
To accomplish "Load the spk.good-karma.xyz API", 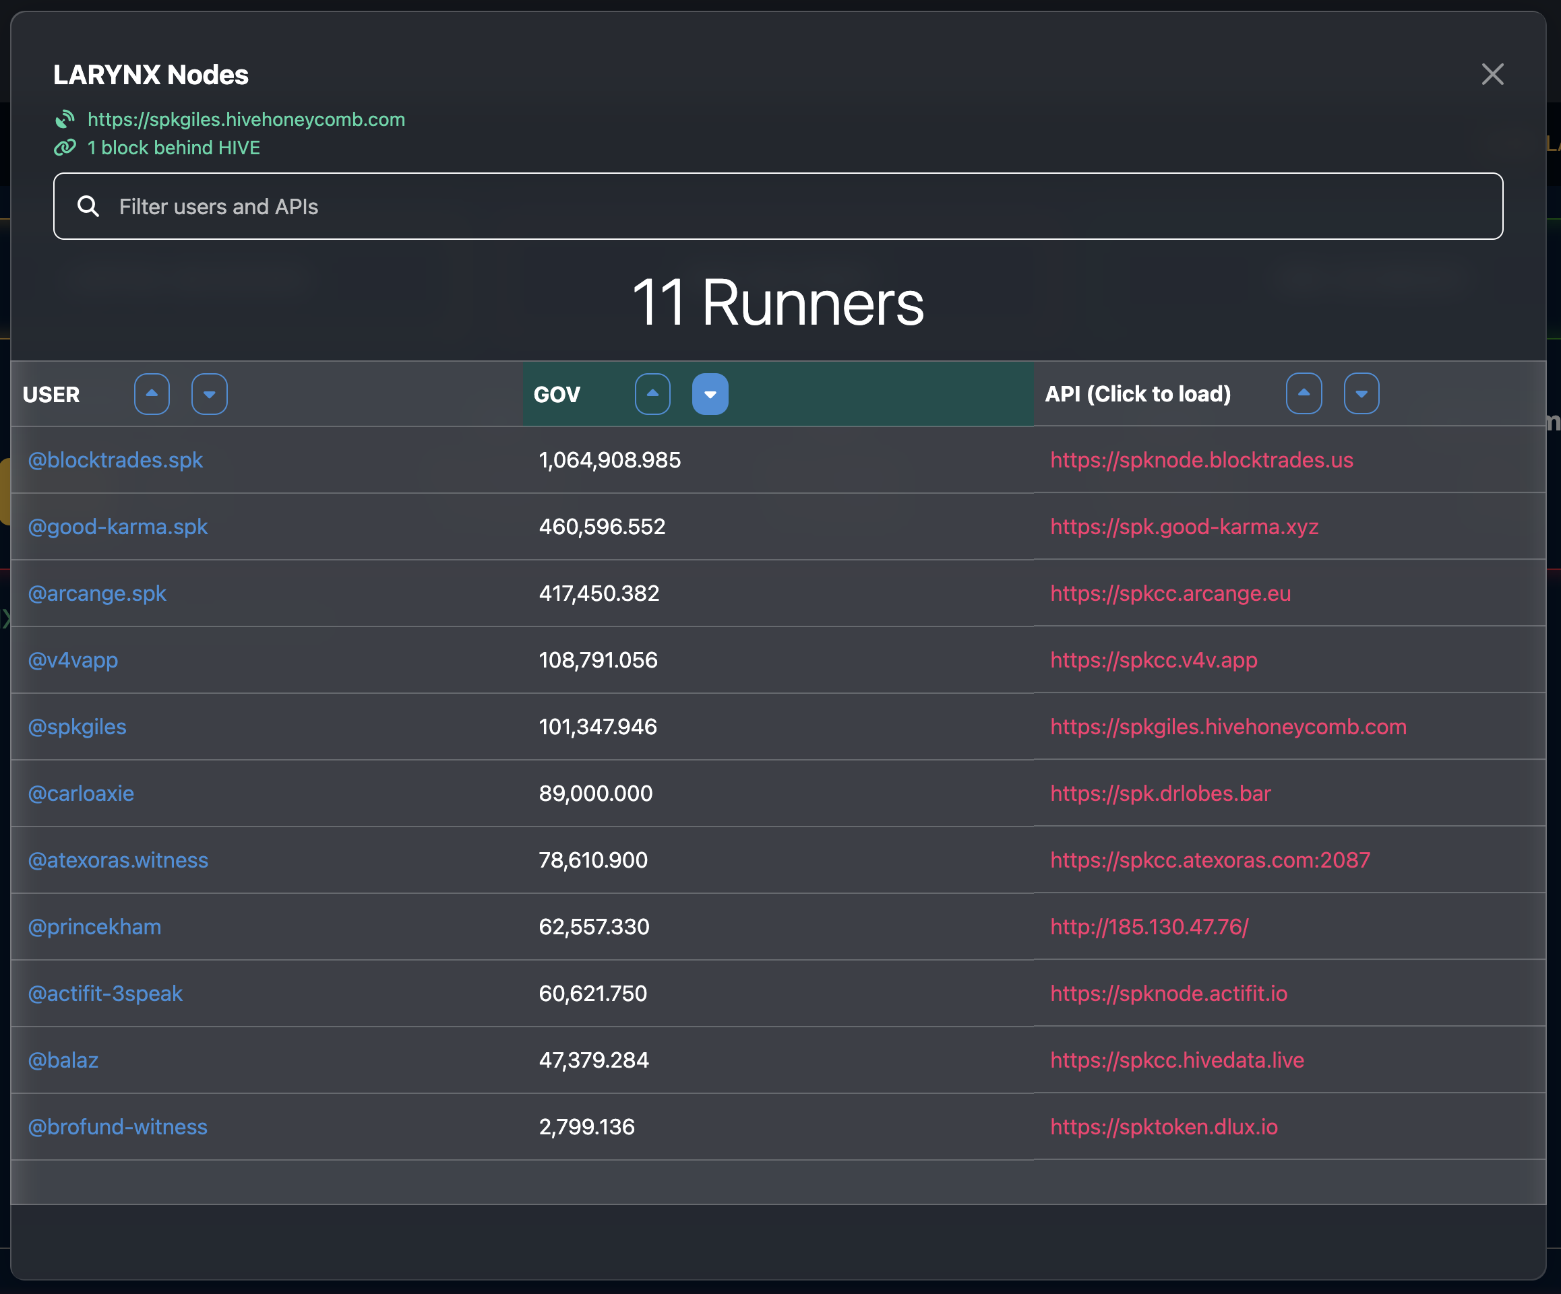I will point(1184,527).
